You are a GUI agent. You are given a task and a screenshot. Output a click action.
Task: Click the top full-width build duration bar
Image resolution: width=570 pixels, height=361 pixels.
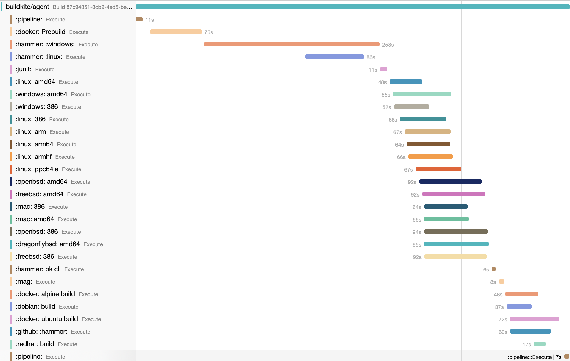pos(351,6)
